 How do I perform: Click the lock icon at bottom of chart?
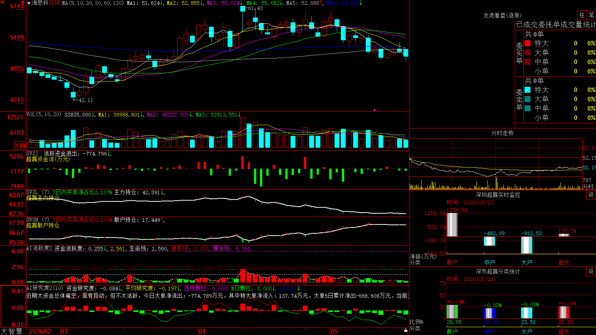point(406,331)
